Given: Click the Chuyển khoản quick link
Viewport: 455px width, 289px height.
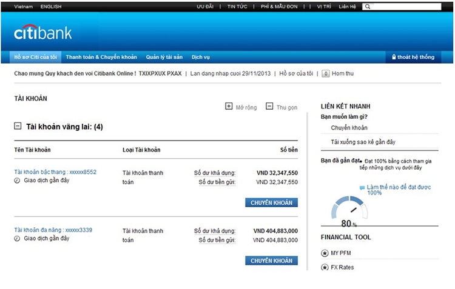Looking at the screenshot, I should pos(349,128).
